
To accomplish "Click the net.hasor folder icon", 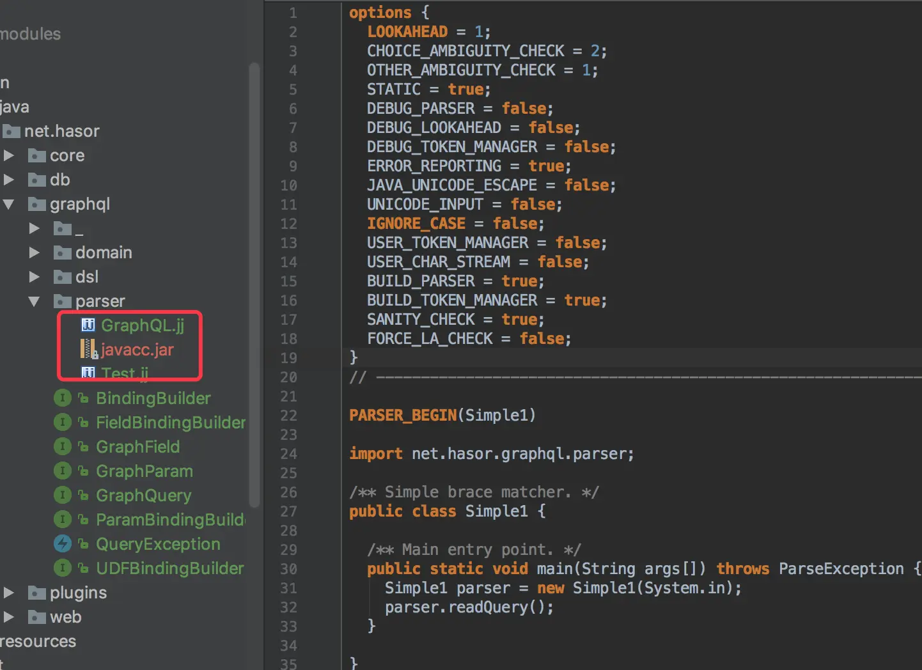I will (12, 132).
